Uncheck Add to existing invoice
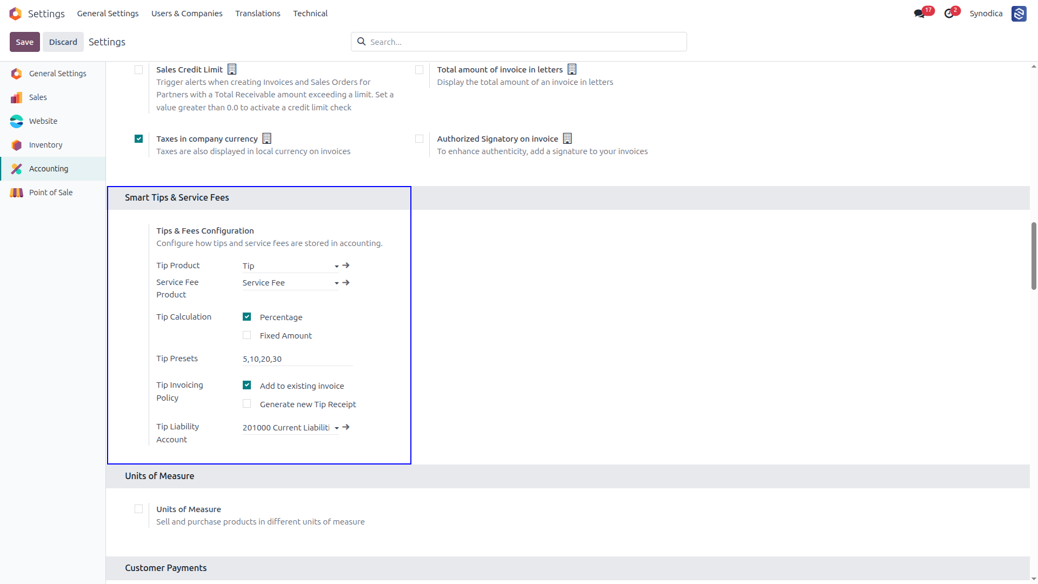This screenshot has height=584, width=1038. tap(247, 386)
